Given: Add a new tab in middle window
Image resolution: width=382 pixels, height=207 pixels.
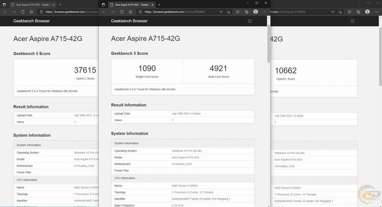Looking at the screenshot, I should 159,4.
